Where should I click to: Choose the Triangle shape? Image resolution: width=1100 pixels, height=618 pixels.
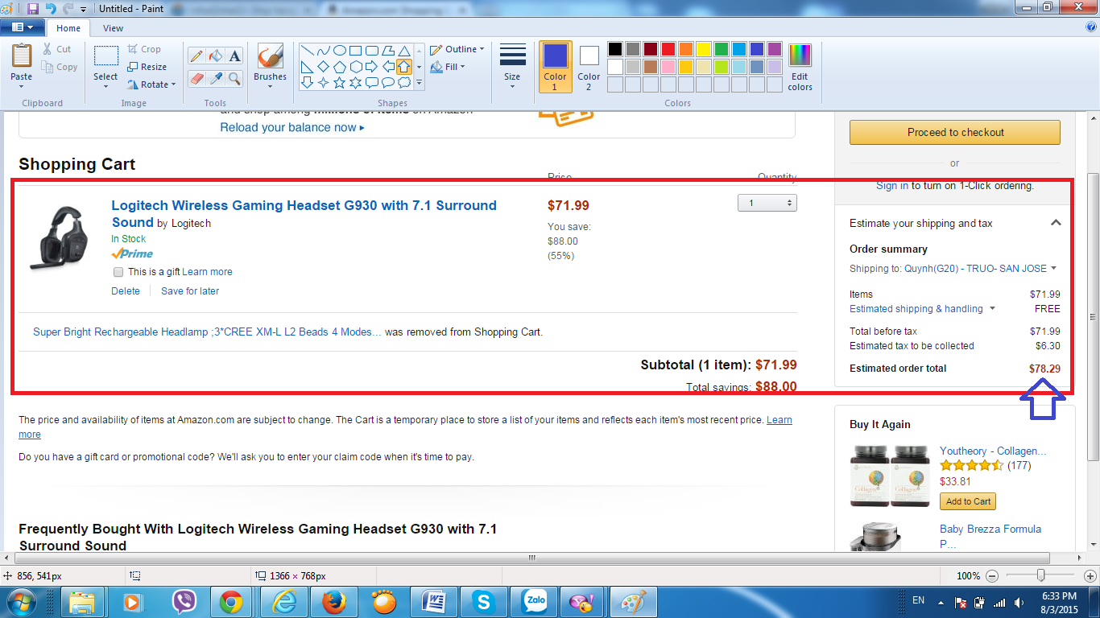404,50
